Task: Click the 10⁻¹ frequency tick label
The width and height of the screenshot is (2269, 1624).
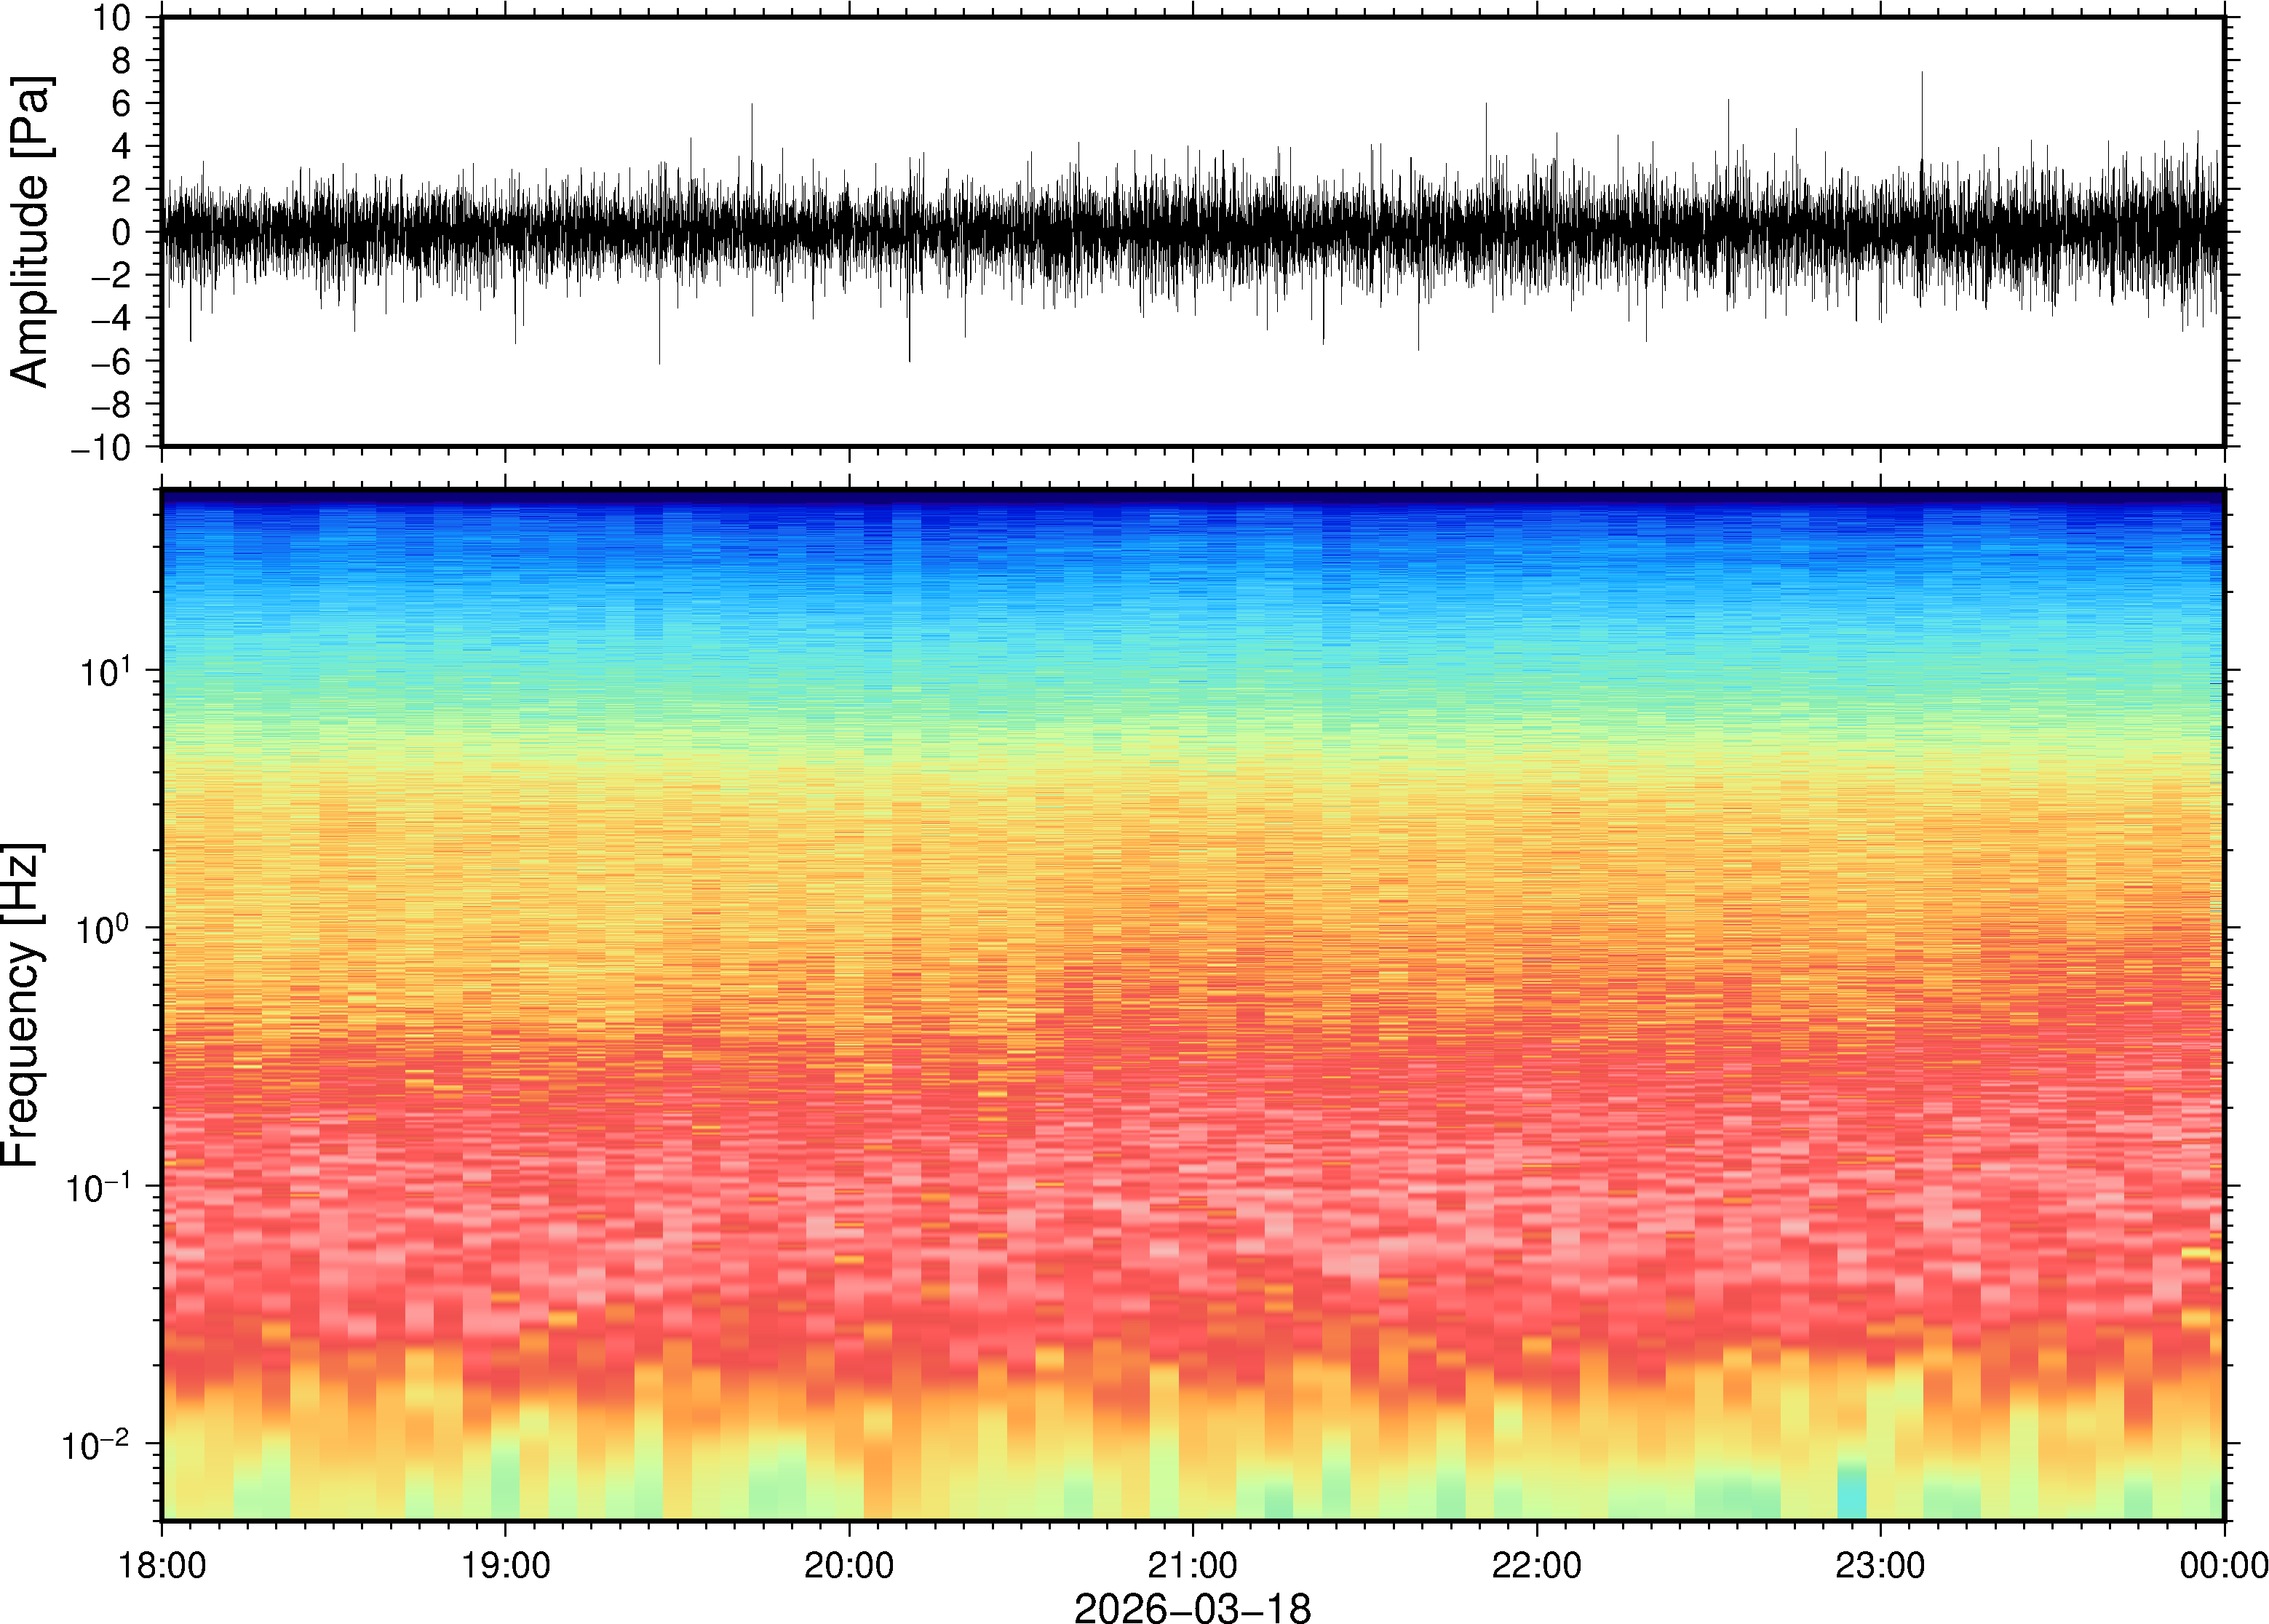Action: pos(98,1187)
